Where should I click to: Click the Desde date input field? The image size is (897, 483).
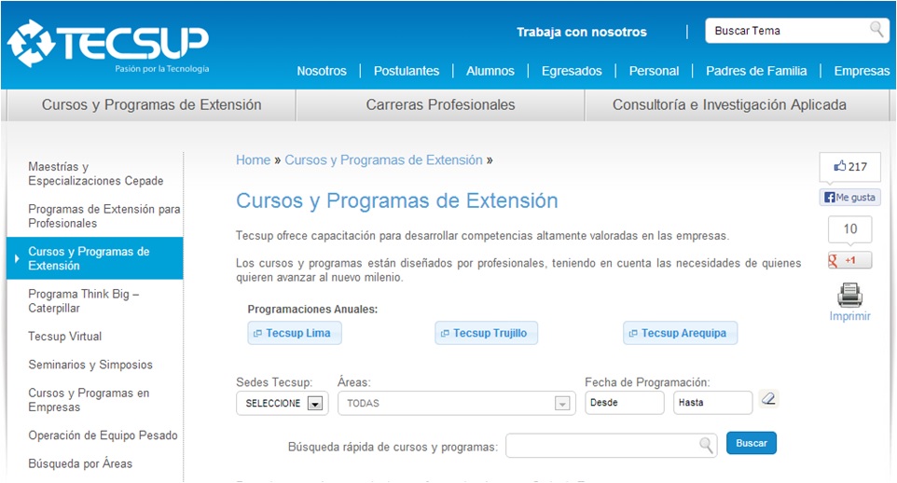pos(625,403)
